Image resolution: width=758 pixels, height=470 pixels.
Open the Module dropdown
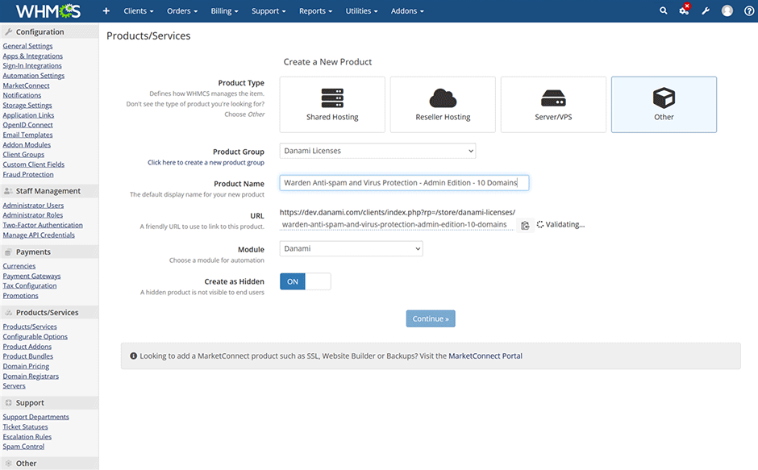(x=351, y=248)
